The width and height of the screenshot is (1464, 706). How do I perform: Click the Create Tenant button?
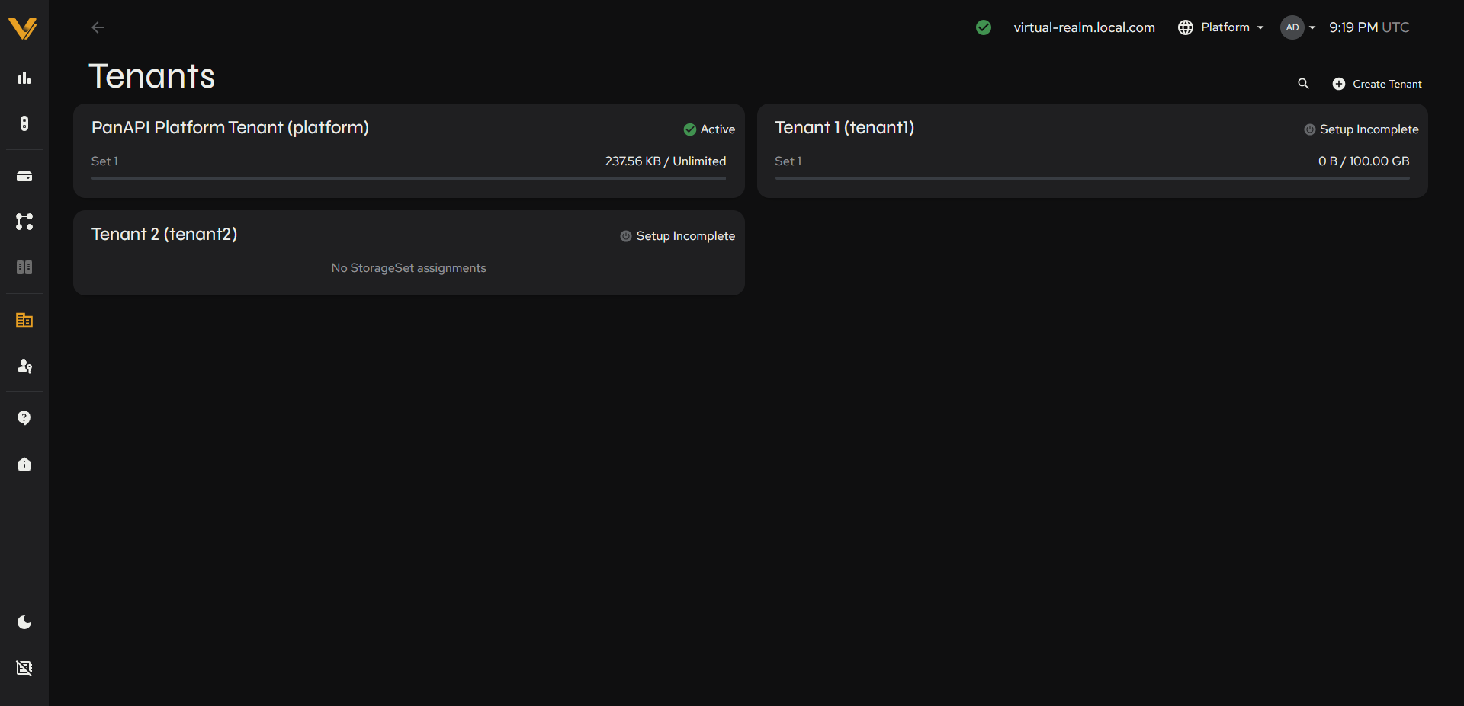[x=1377, y=84]
